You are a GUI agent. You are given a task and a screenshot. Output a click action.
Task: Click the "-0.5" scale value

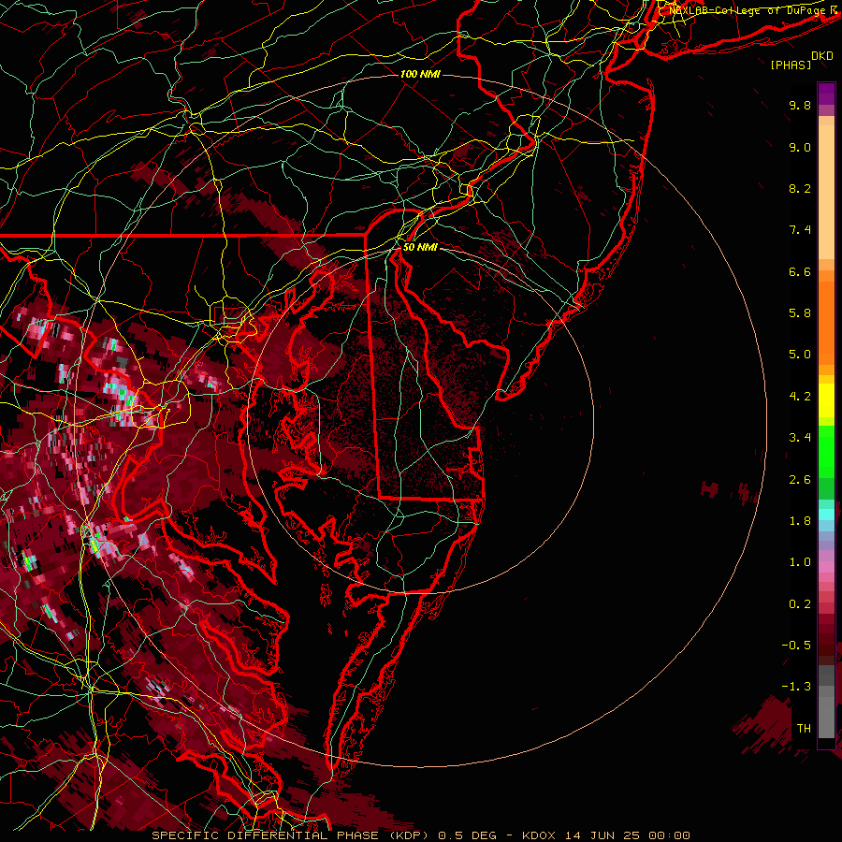tap(796, 646)
